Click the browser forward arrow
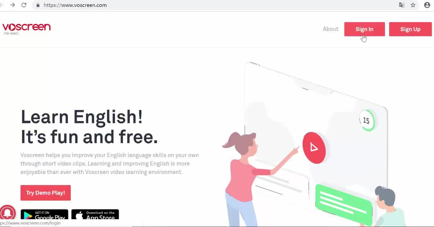 point(12,5)
